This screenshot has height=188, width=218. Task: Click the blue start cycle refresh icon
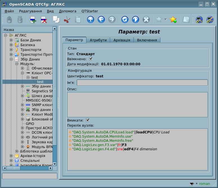click(135, 20)
